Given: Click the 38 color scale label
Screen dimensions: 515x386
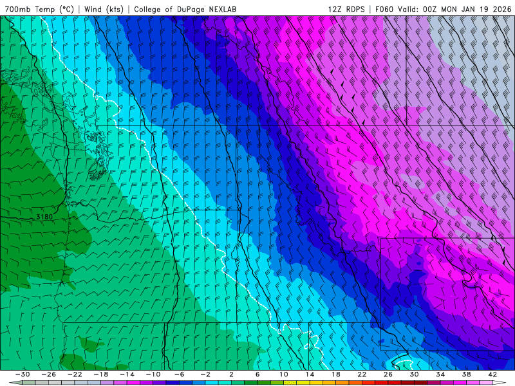Looking at the screenshot, I should 466,374.
